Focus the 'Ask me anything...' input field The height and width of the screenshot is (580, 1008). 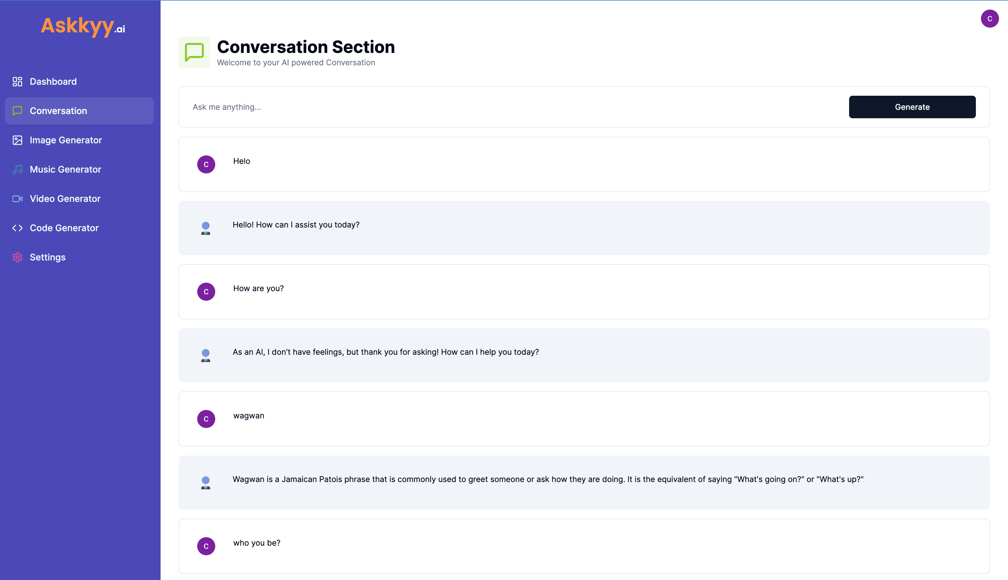(514, 107)
